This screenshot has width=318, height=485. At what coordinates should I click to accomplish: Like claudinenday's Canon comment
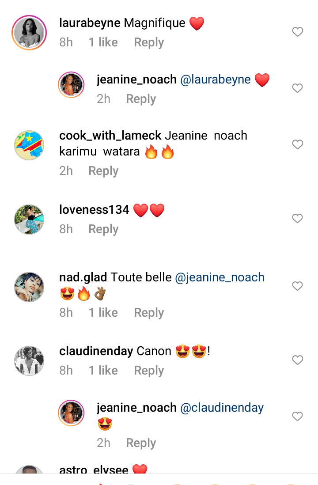(298, 360)
